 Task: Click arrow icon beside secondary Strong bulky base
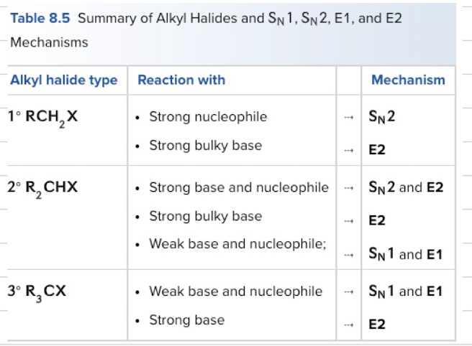tap(348, 221)
